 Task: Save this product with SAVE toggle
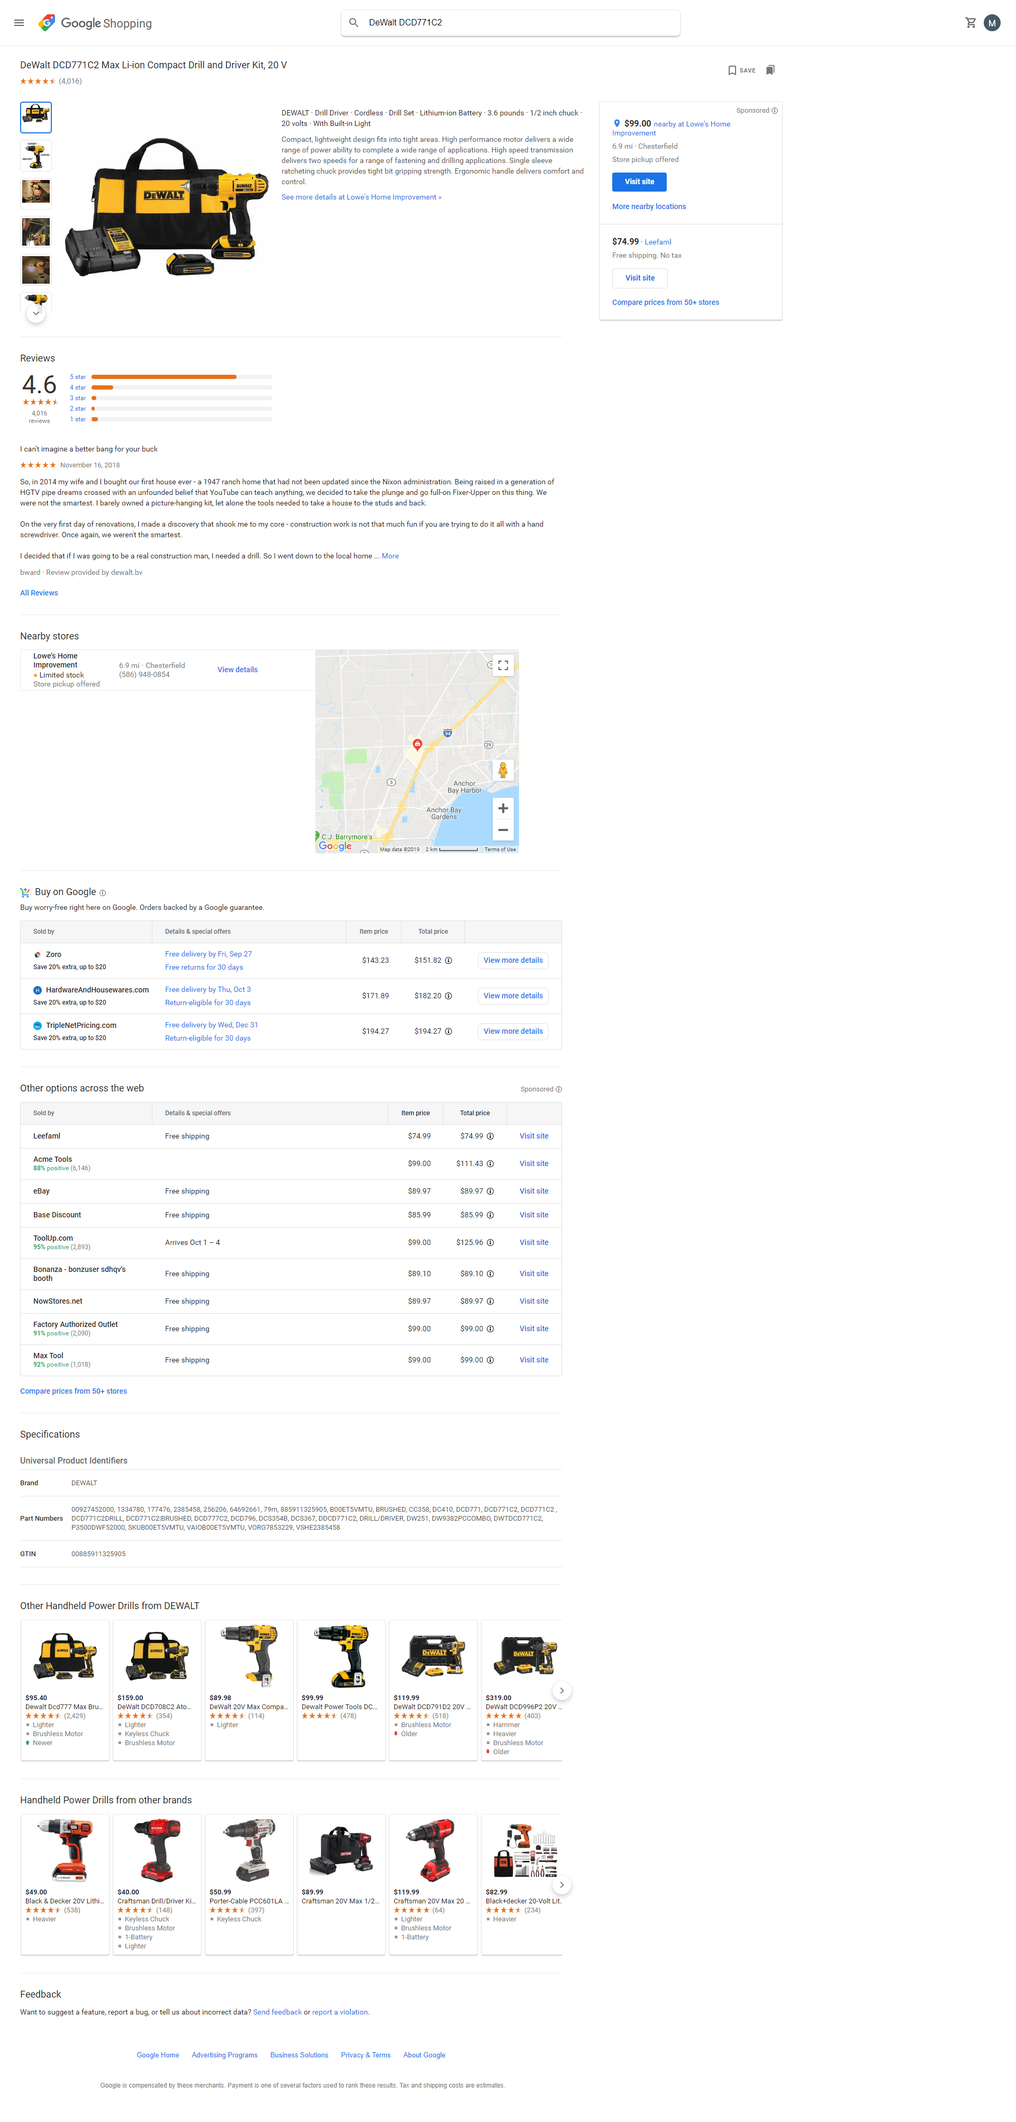[x=741, y=70]
